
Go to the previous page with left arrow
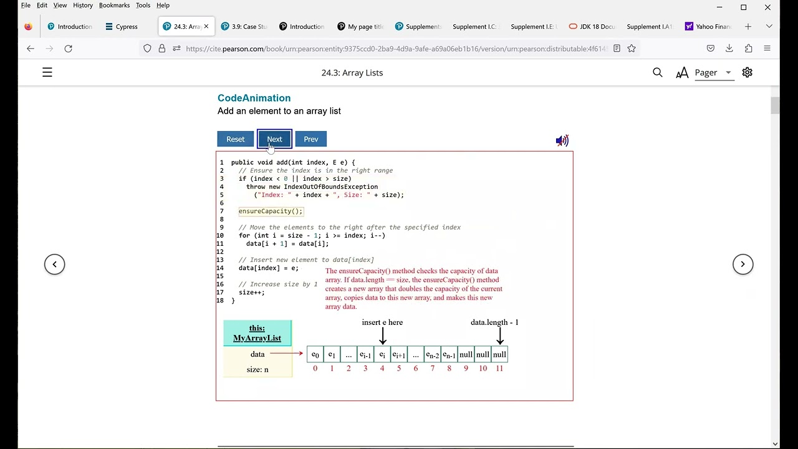(54, 264)
